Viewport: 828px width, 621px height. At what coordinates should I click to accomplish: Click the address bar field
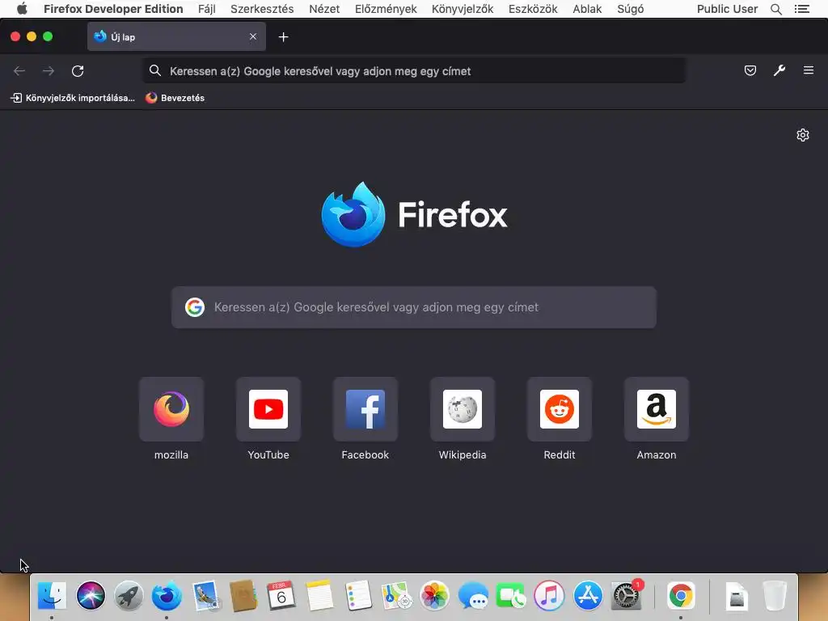coord(415,71)
